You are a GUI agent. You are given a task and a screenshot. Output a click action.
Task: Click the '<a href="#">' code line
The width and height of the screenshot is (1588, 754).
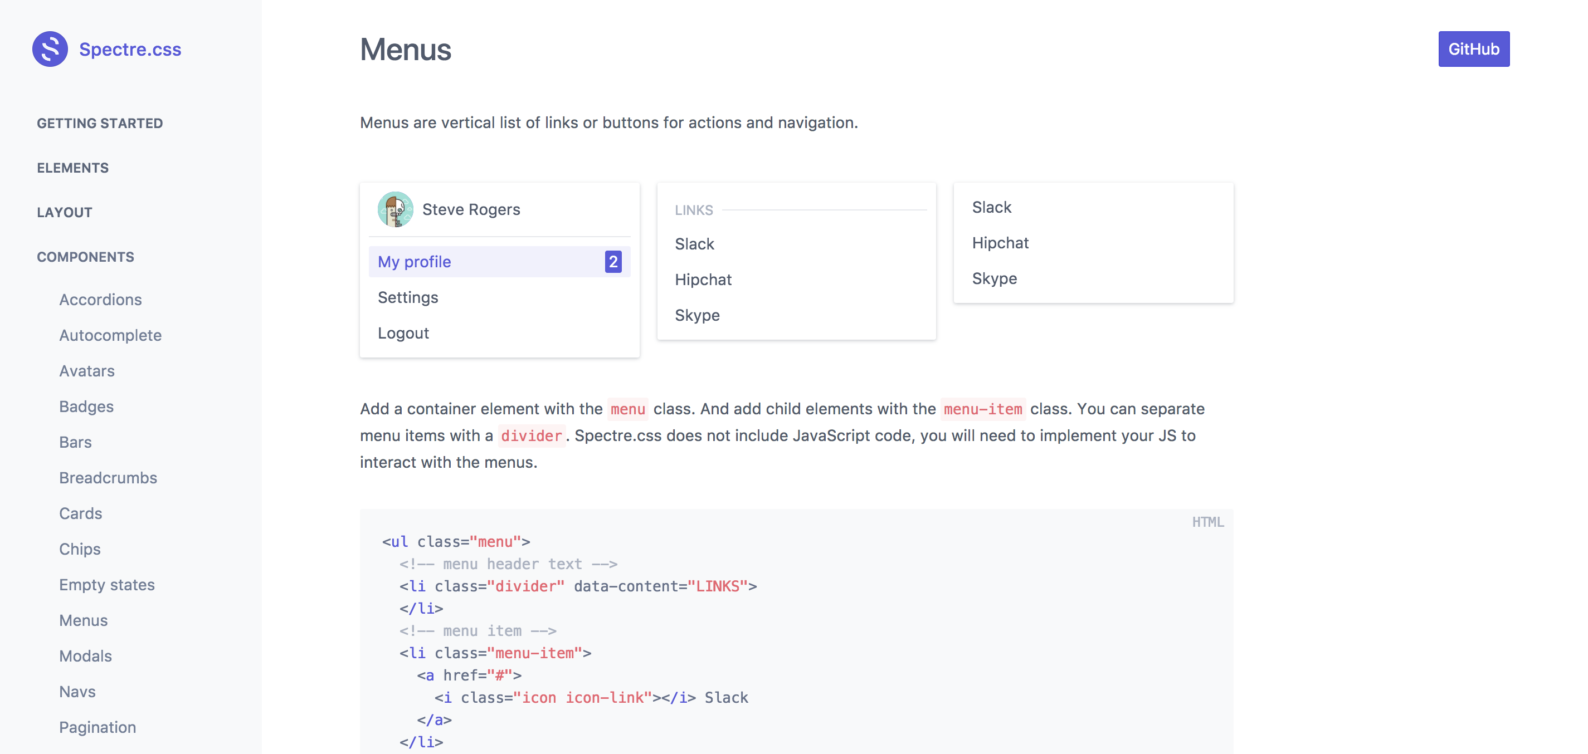(x=469, y=675)
